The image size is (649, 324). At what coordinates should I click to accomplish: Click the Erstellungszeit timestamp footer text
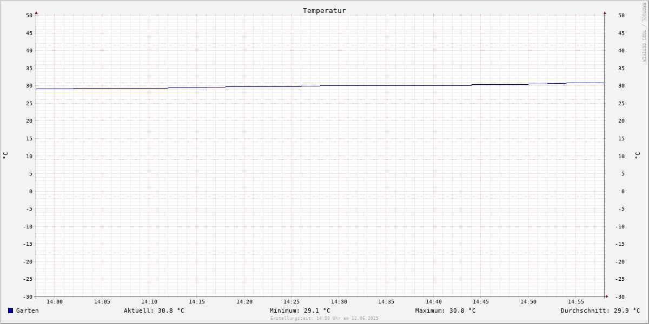(325, 318)
